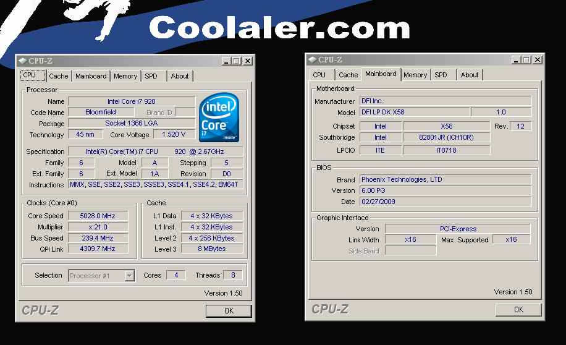The image size is (566, 345).
Task: Select the Code Name value 'Bloomfield'
Action: [x=101, y=113]
